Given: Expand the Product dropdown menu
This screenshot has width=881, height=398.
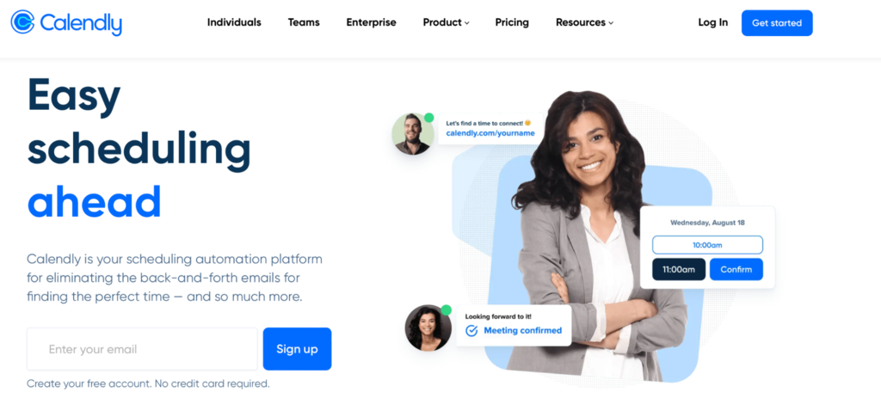Looking at the screenshot, I should (447, 22).
